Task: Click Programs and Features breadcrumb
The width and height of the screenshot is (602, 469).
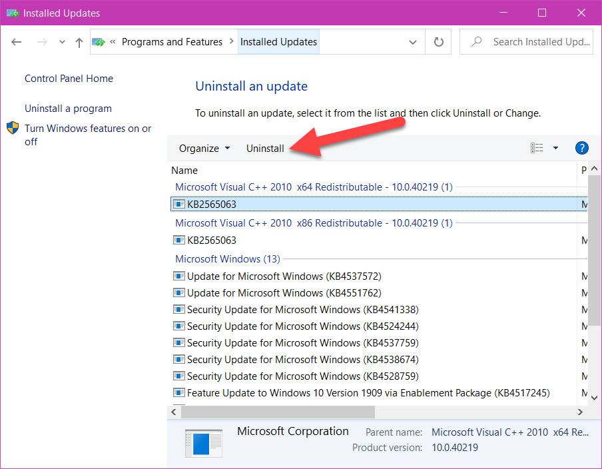Action: [172, 41]
